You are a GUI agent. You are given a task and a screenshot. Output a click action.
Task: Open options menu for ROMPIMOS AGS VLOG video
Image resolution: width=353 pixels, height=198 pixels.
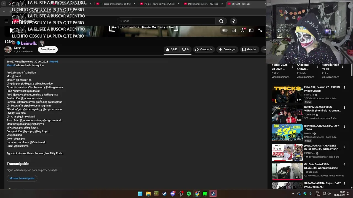click(344, 108)
